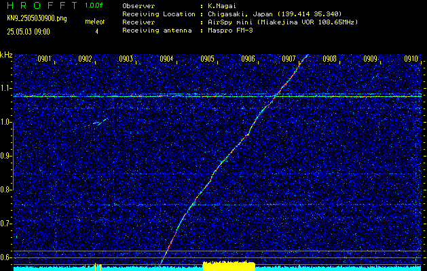Click the 0.7 frequency axis label

pos(5,224)
